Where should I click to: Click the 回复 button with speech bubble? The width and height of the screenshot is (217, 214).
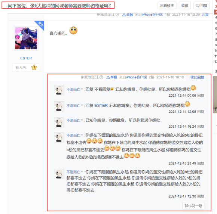pyautogui.click(x=202, y=6)
